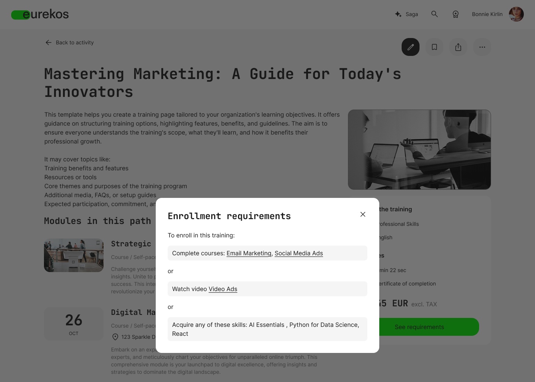Image resolution: width=535 pixels, height=382 pixels.
Task: Click the certificate of completion text
Action: point(408,284)
